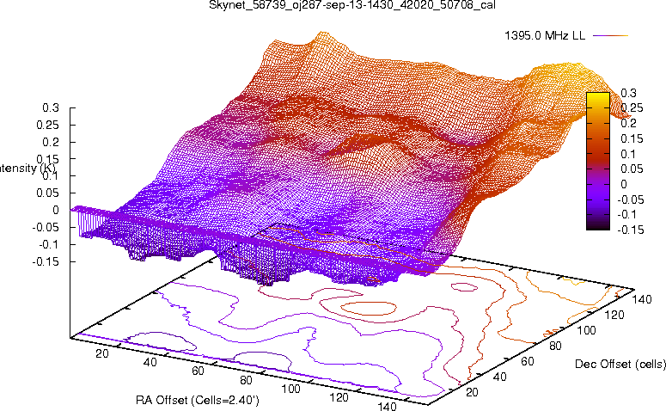Select the 120 tick on the Dec Offset axis
Screen dimensions: 666x411
[614, 315]
